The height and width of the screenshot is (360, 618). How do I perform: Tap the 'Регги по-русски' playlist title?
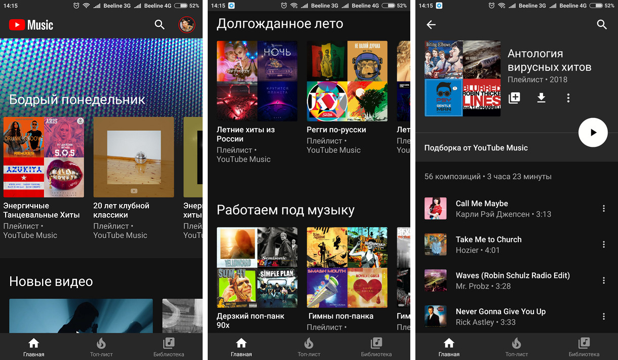coord(336,130)
